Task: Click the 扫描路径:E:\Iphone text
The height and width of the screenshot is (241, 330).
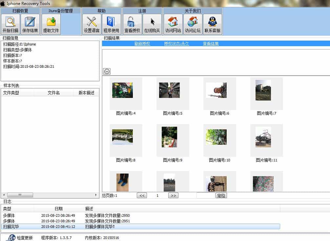Action: tap(20, 44)
